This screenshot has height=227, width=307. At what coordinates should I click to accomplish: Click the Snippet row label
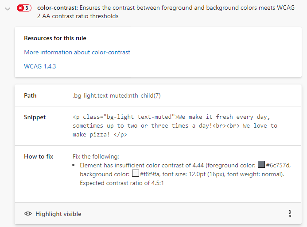click(x=35, y=117)
